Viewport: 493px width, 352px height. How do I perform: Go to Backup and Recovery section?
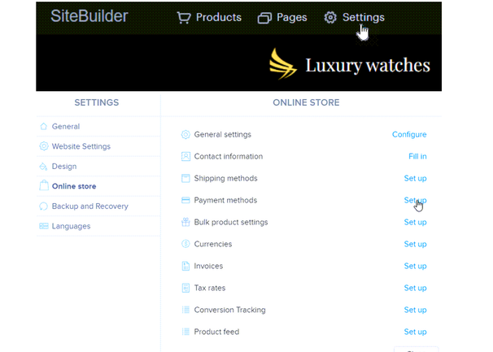click(89, 206)
